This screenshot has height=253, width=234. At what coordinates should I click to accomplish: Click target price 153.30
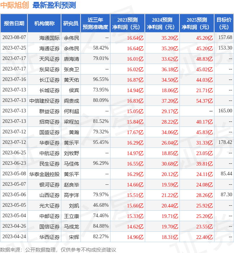point(225,48)
